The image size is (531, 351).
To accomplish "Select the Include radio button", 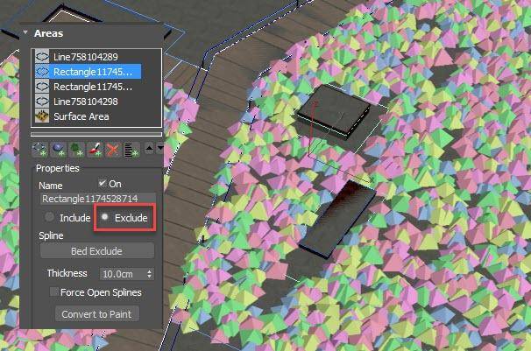I will tap(50, 217).
